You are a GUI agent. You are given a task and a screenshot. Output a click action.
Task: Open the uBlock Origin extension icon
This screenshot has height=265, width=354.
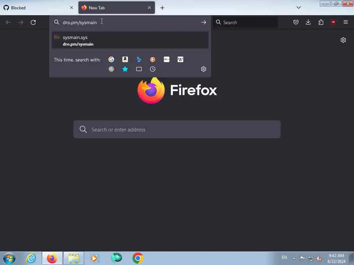pos(333,22)
